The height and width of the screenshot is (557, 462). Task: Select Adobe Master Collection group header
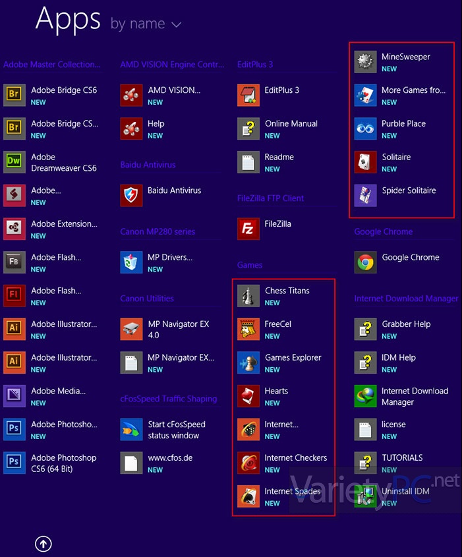52,65
